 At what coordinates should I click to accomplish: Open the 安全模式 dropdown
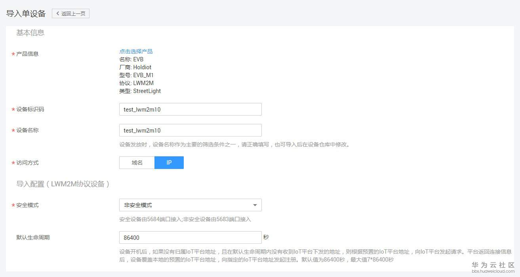(190, 205)
